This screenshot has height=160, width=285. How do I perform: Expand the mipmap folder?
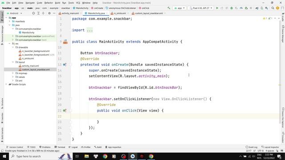(x=13, y=73)
